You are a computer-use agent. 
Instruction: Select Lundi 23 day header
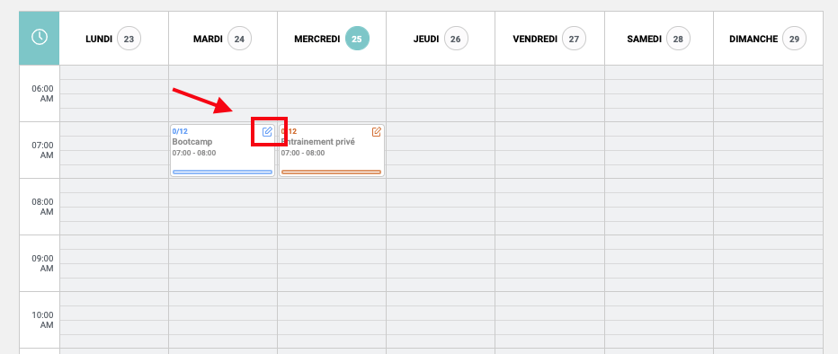point(114,39)
